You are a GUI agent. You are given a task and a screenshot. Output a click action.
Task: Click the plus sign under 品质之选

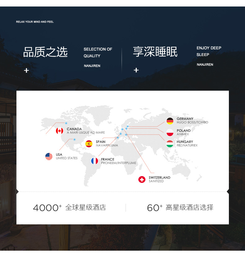pyautogui.click(x=26, y=71)
